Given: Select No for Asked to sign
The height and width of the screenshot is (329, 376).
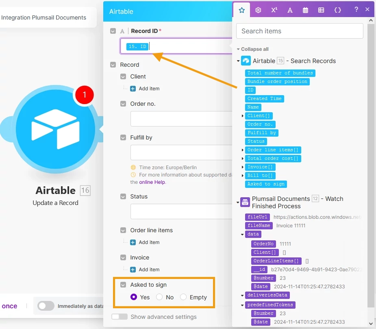Looking at the screenshot, I should pos(159,297).
